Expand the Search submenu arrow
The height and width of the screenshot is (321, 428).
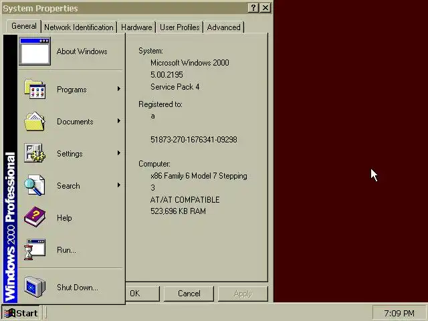point(119,185)
